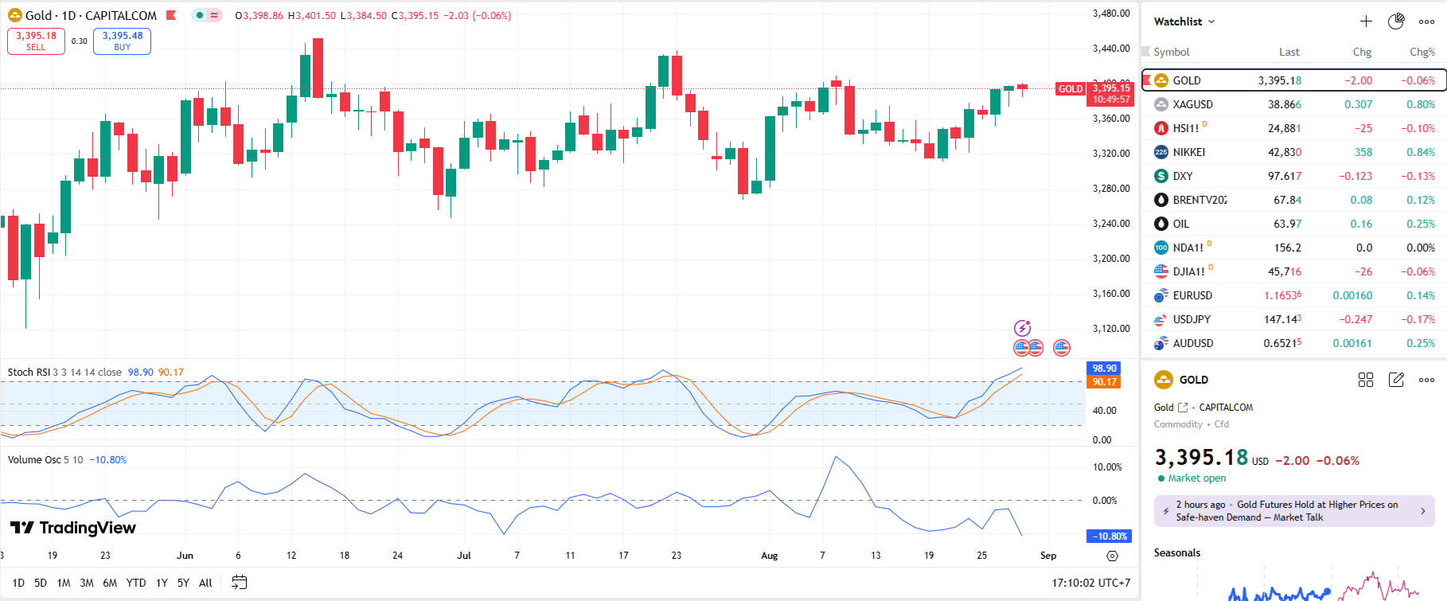Viewport: 1447px width, 601px height.
Task: Select XAGUSD in the watchlist
Action: click(x=1192, y=104)
